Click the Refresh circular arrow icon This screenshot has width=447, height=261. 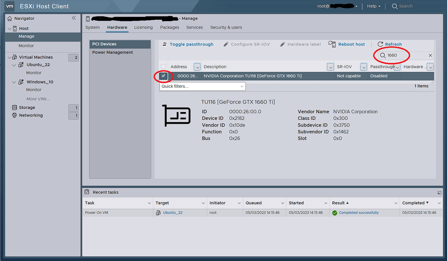tap(380, 44)
